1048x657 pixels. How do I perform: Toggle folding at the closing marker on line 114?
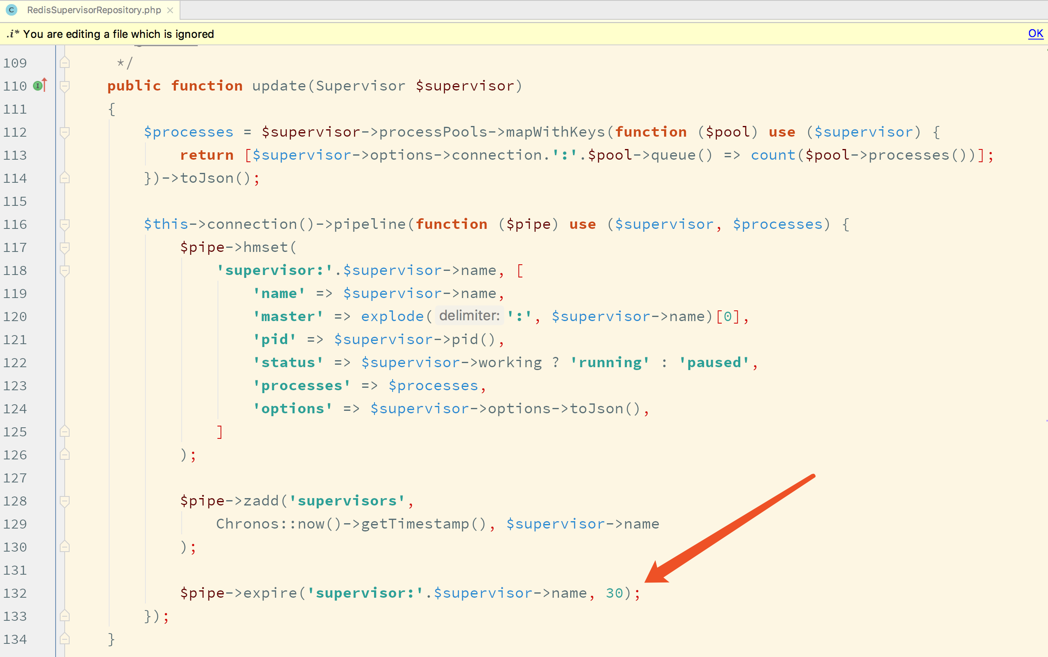coord(64,178)
